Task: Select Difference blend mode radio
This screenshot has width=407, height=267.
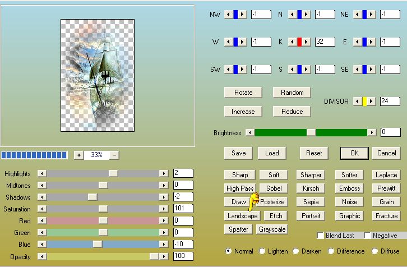Action: [331, 251]
